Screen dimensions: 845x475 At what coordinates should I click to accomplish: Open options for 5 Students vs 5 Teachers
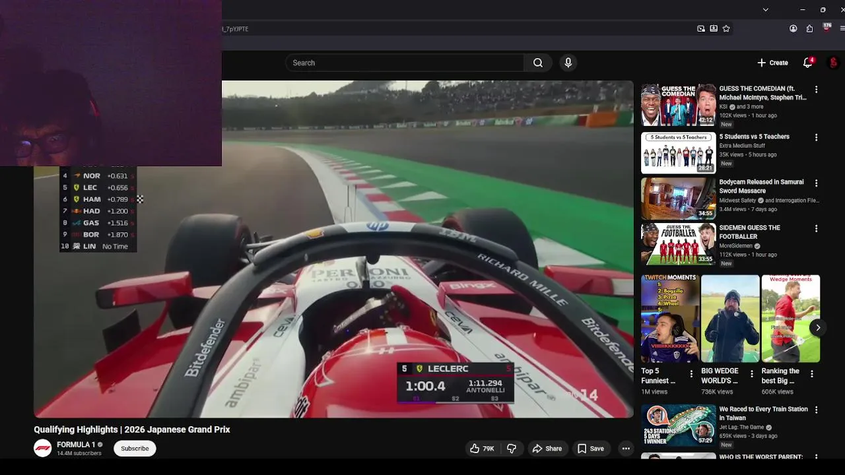[x=816, y=137]
